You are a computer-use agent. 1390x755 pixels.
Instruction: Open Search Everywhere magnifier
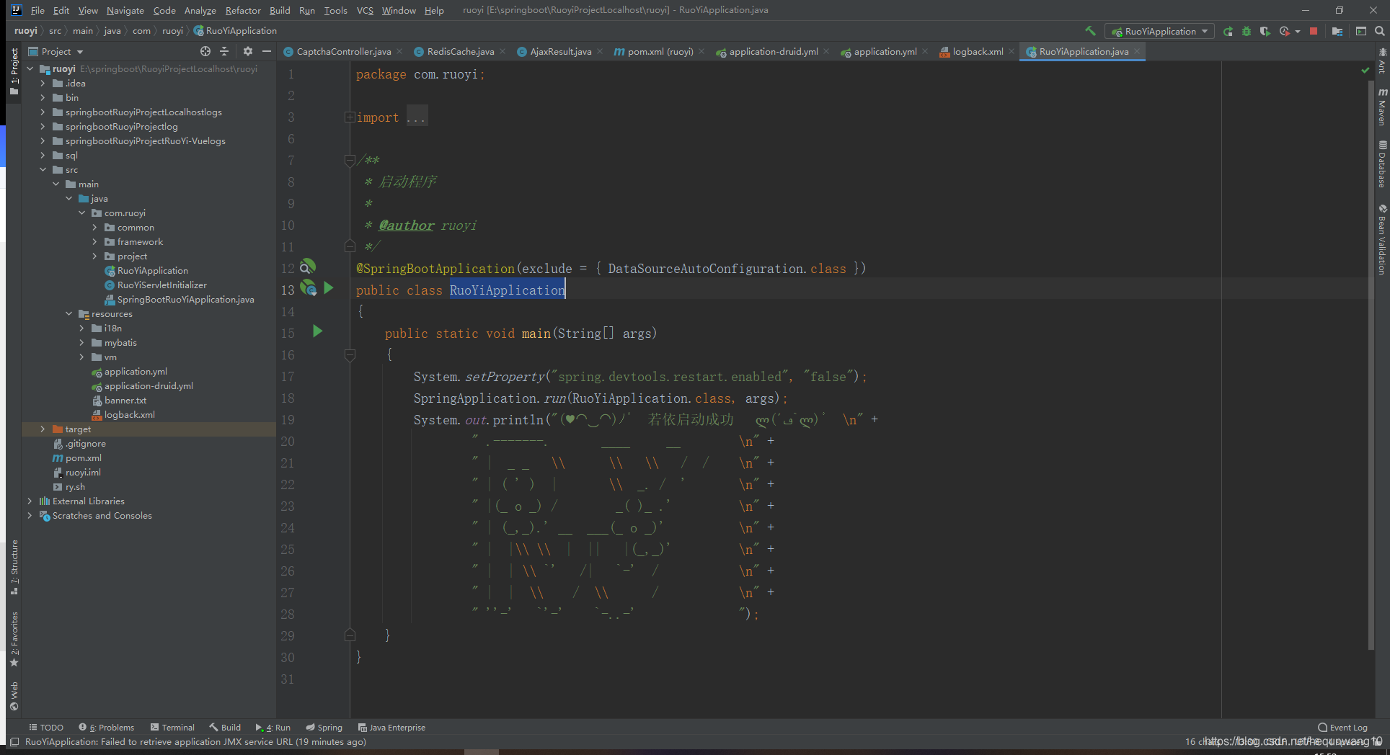[x=1379, y=31]
